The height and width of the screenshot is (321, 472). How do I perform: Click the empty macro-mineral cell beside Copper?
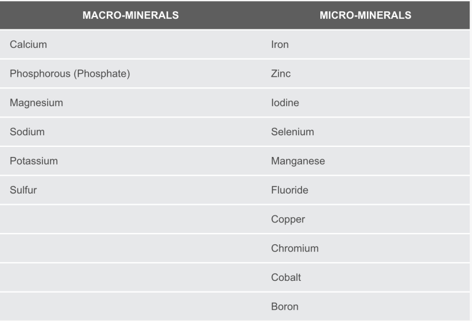coord(130,220)
